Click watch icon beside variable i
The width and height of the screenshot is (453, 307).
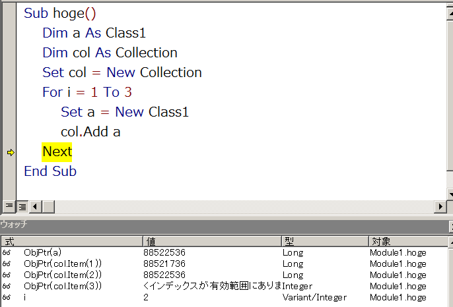pos(7,297)
